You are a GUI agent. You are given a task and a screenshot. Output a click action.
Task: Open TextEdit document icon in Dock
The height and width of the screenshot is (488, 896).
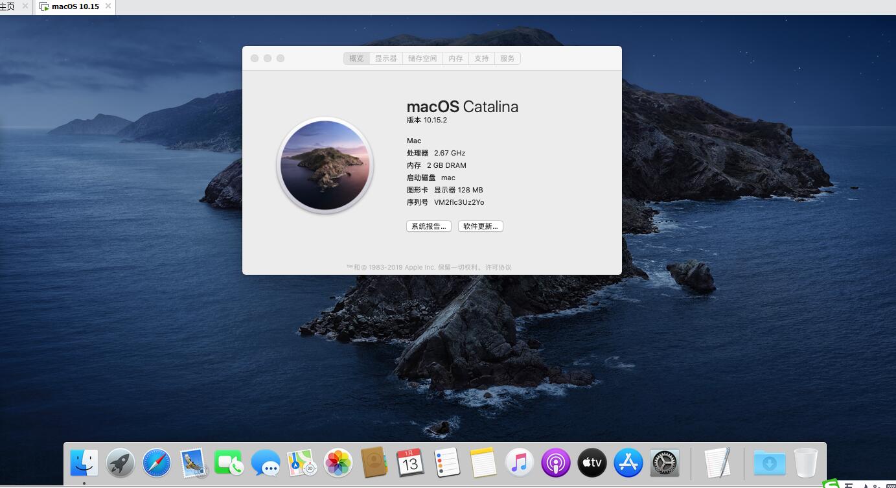pyautogui.click(x=717, y=463)
